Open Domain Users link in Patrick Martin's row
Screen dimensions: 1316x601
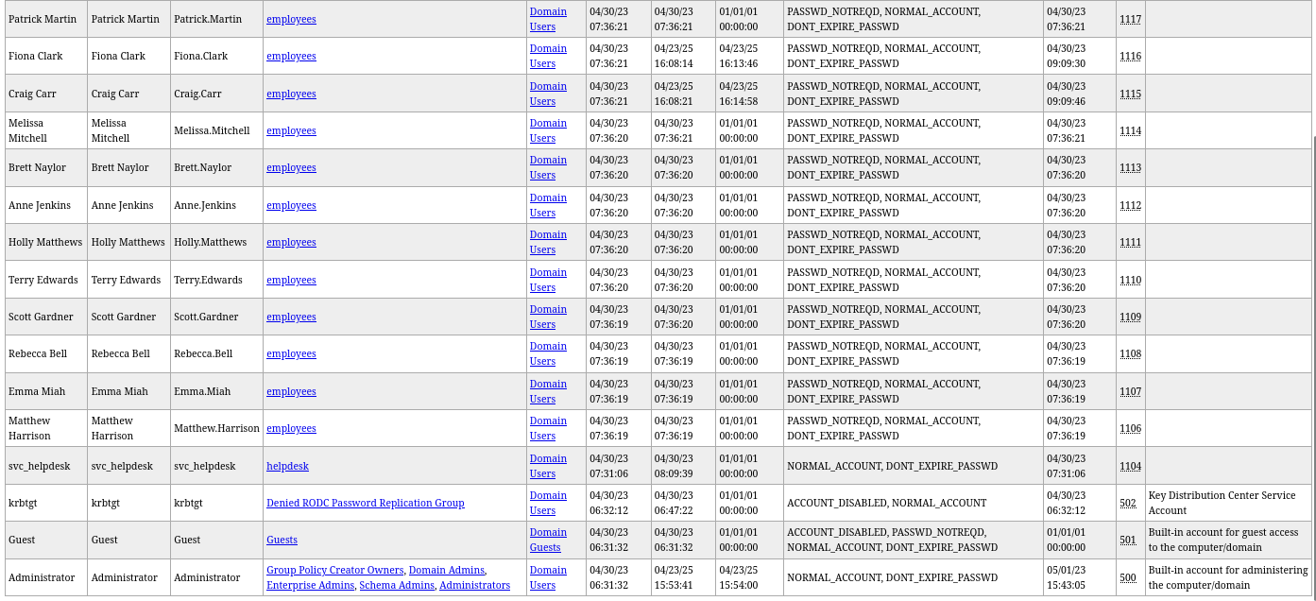pos(548,19)
